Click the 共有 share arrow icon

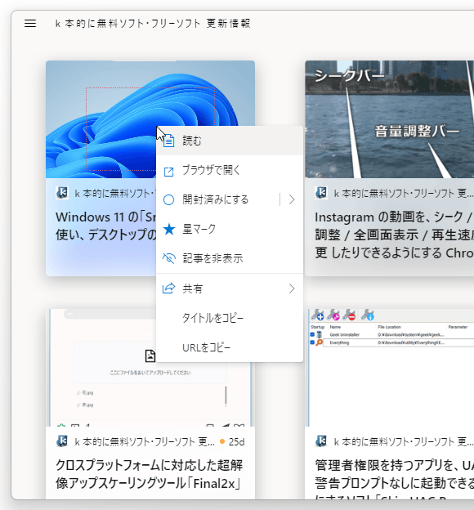(168, 289)
